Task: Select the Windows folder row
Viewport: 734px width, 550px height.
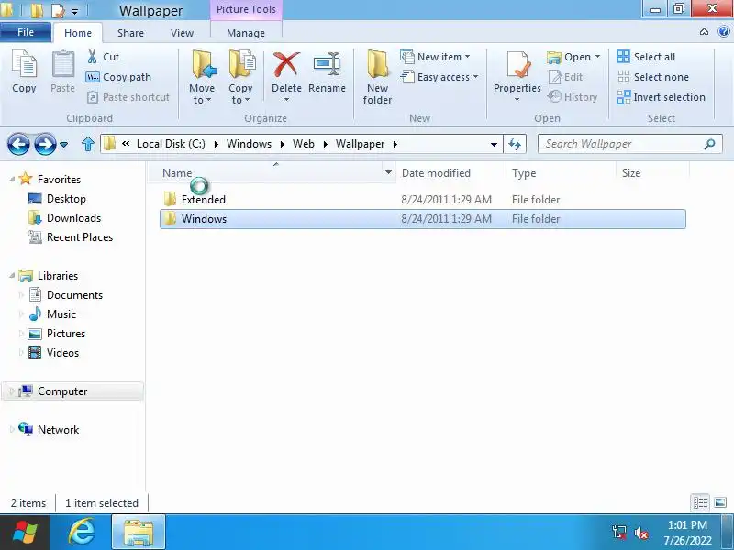Action: point(423,219)
